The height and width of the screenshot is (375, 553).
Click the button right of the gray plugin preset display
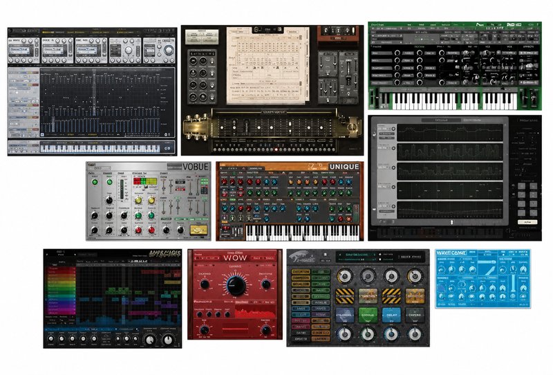[x=411, y=257]
